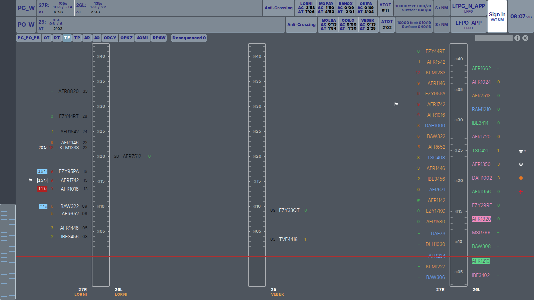Viewport: 534px width, 300px height.
Task: Select the PG_PO_PB view tab
Action: tap(29, 38)
